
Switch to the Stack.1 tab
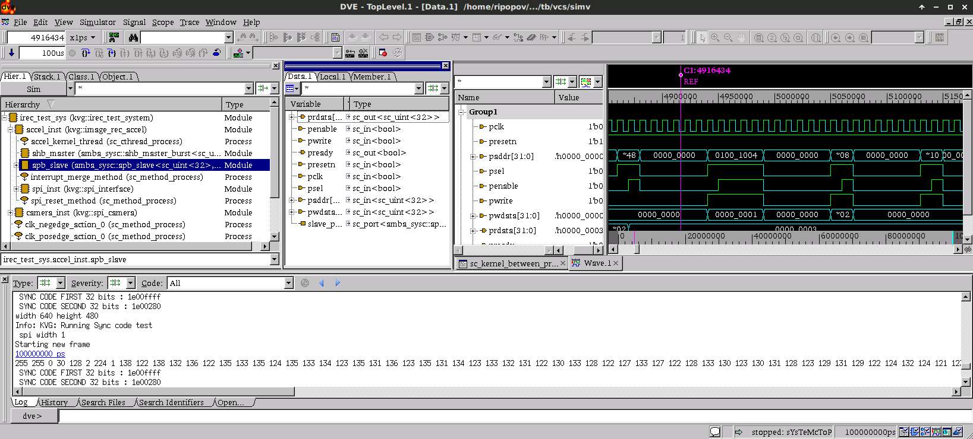(46, 77)
